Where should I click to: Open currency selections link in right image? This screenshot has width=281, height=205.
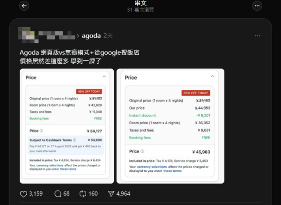(x=152, y=167)
